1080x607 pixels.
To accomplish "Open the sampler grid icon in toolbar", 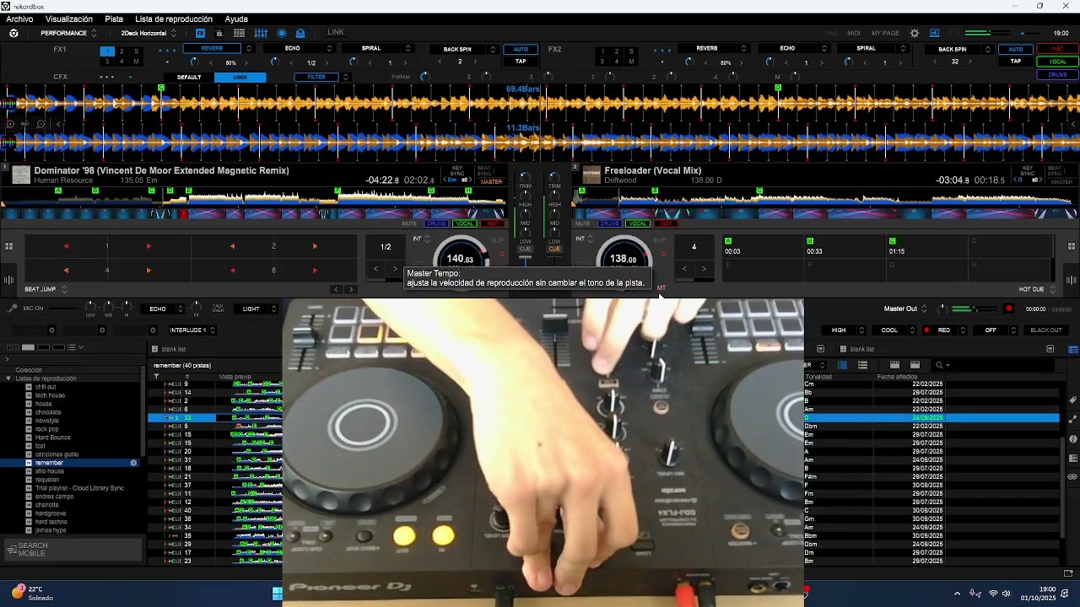I will coord(240,33).
